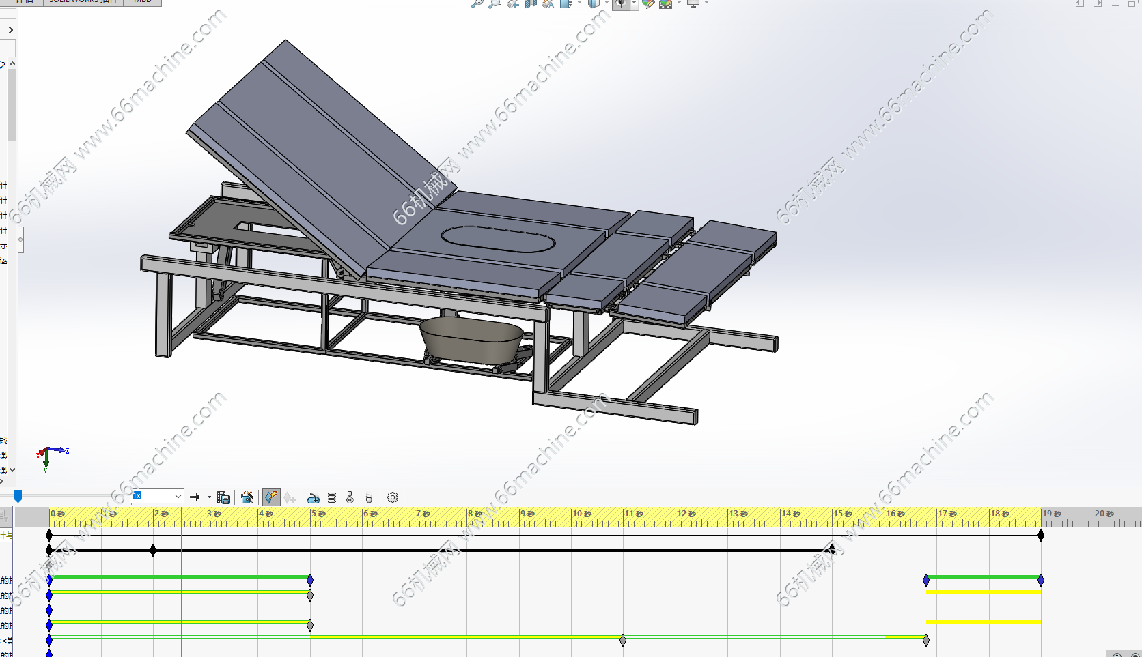This screenshot has height=657, width=1142.
Task: Open the SOLIDWORKS add-ins tab
Action: (x=83, y=2)
